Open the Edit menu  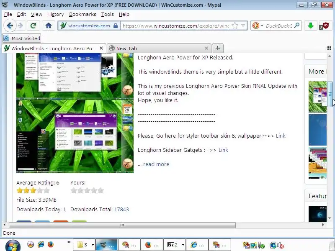click(x=21, y=14)
